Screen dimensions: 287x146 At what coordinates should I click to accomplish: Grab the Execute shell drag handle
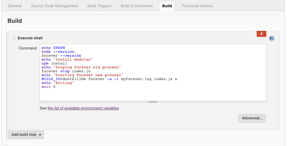[14, 38]
